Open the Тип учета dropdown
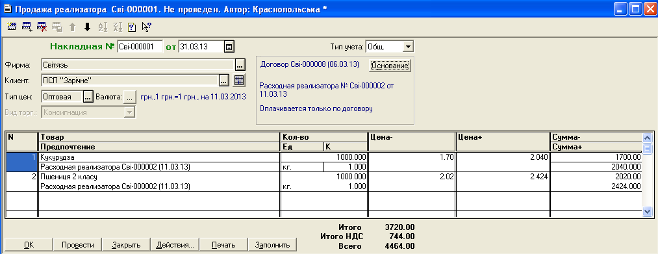658x254 pixels. click(x=409, y=46)
